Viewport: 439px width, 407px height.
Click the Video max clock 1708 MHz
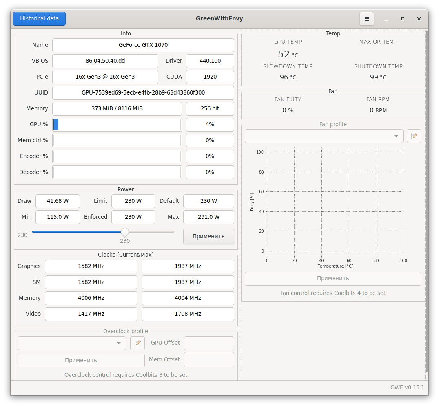click(188, 314)
